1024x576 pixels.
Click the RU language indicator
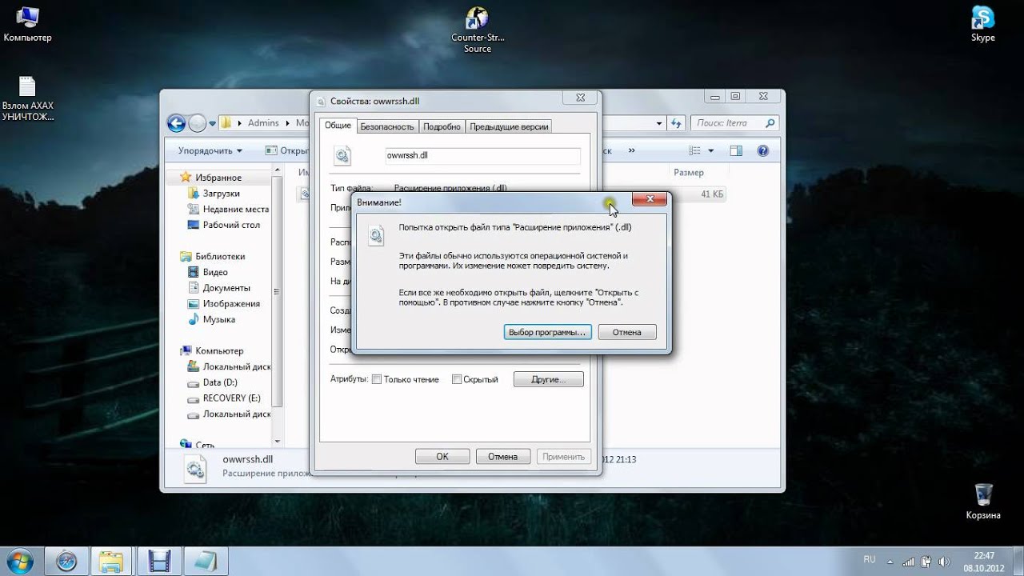coord(870,559)
